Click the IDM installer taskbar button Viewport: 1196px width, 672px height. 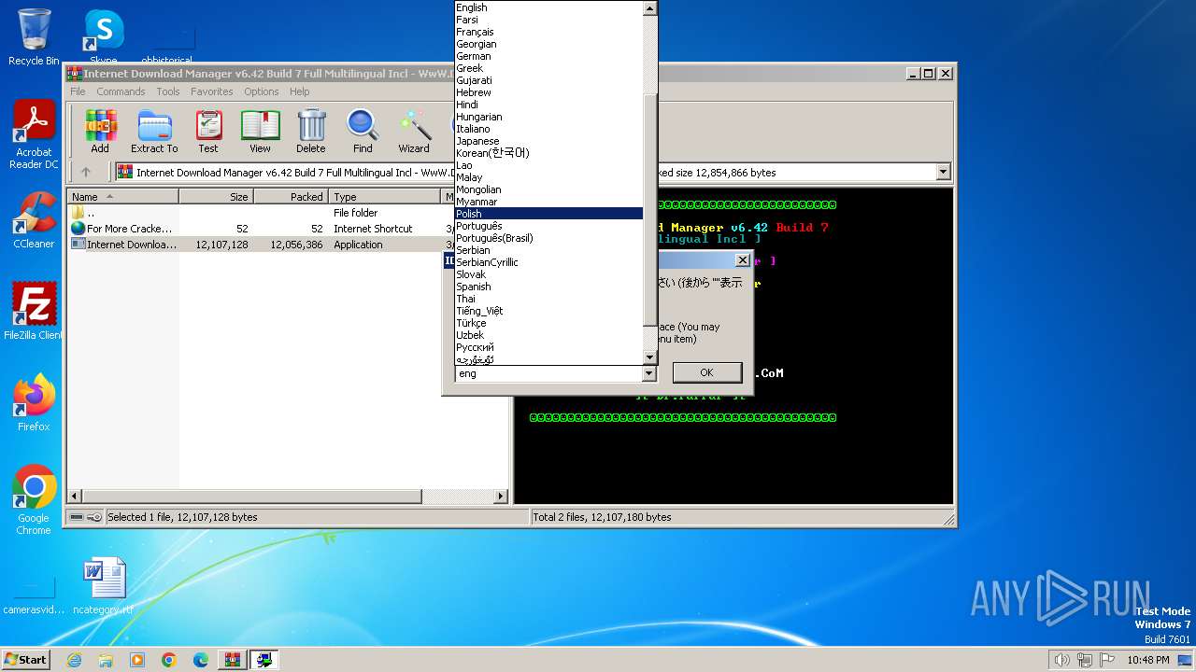click(x=264, y=660)
